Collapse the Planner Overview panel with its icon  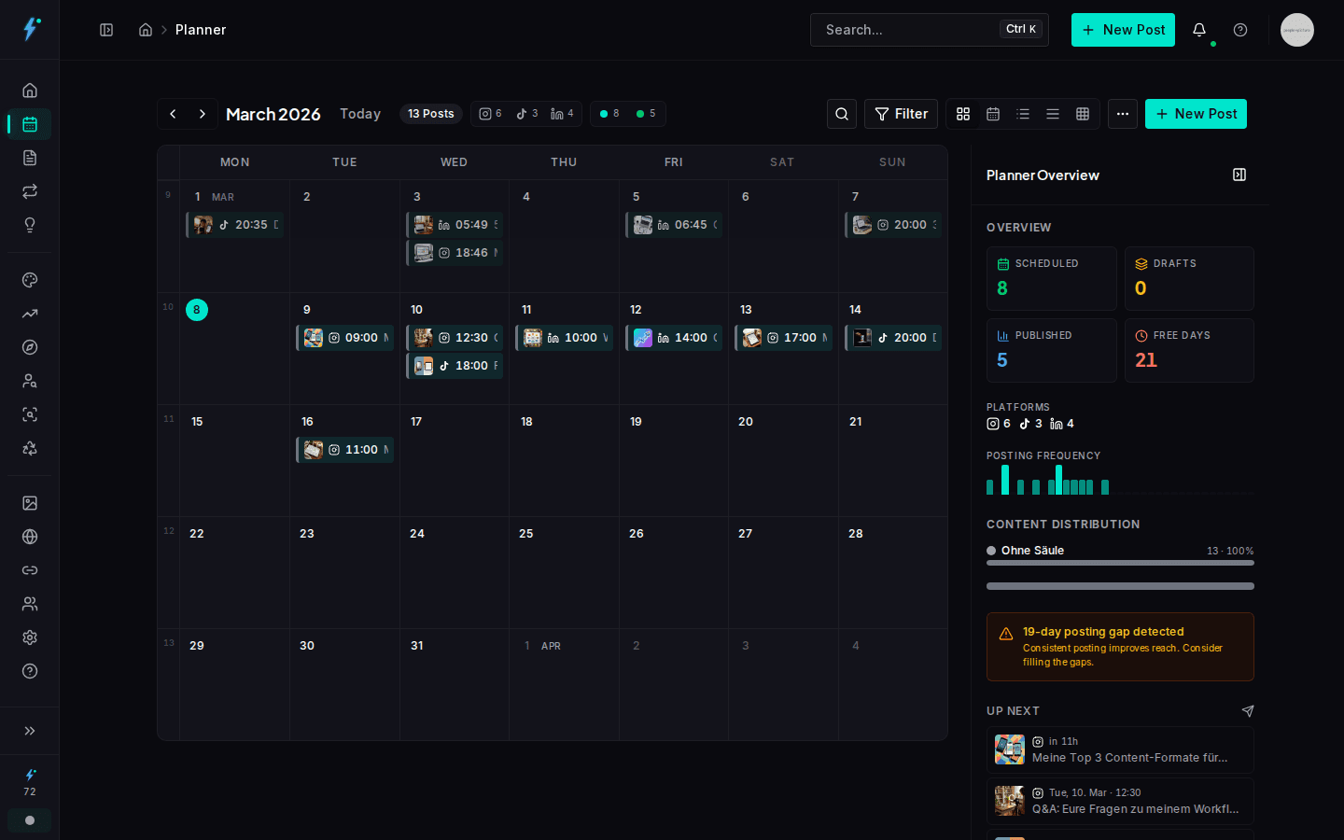(1239, 175)
